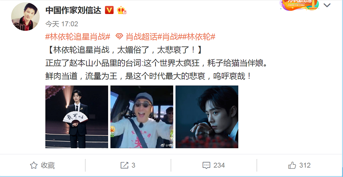Open the post options chevron menu
This screenshot has height=177, width=343.
pyautogui.click(x=327, y=5)
